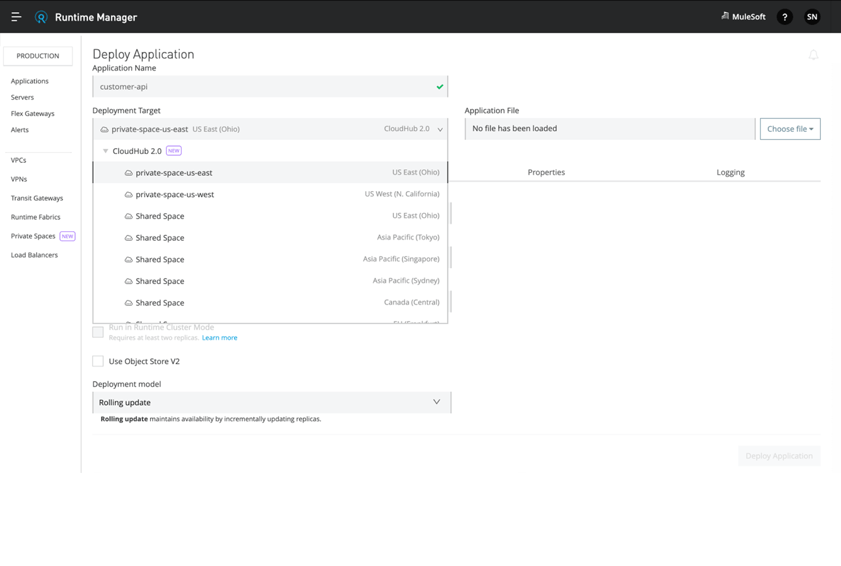Open Flex Gateways in the sidebar

tap(33, 113)
